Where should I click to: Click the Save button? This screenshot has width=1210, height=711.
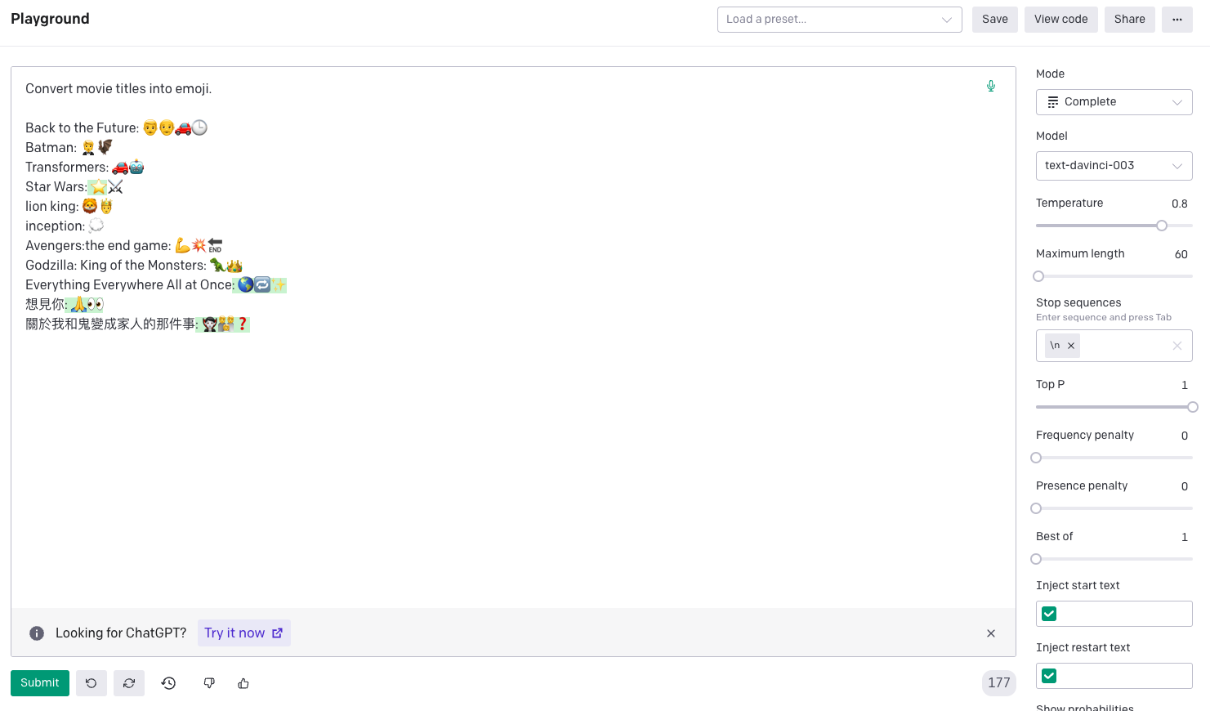(995, 20)
